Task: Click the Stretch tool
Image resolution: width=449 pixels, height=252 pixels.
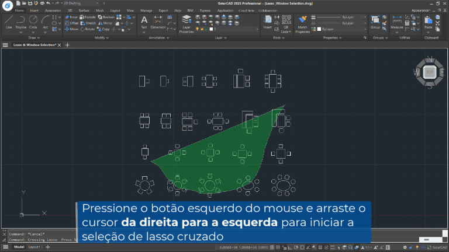Action: pos(88,23)
